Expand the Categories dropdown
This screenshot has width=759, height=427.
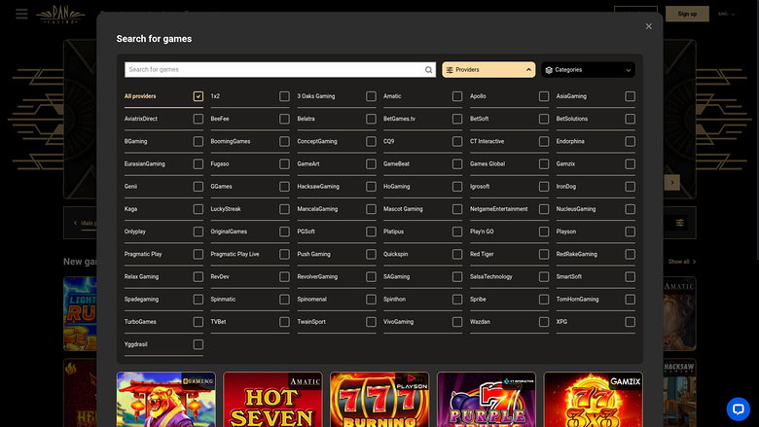[x=629, y=70]
